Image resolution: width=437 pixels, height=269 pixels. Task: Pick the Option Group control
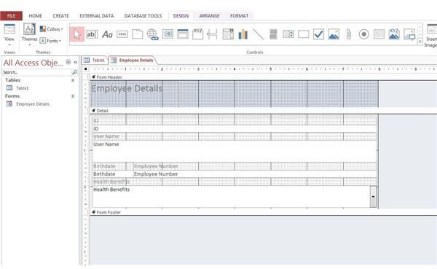[x=198, y=34]
